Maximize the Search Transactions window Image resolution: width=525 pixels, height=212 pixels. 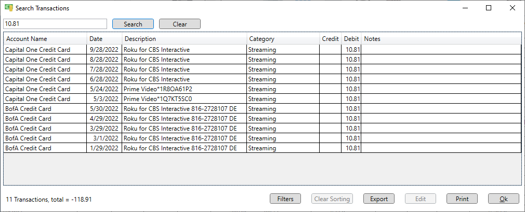(x=489, y=8)
